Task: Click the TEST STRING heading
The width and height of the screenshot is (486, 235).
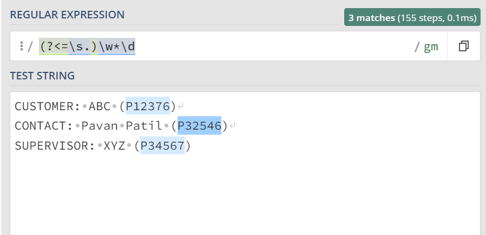Action: [42, 76]
